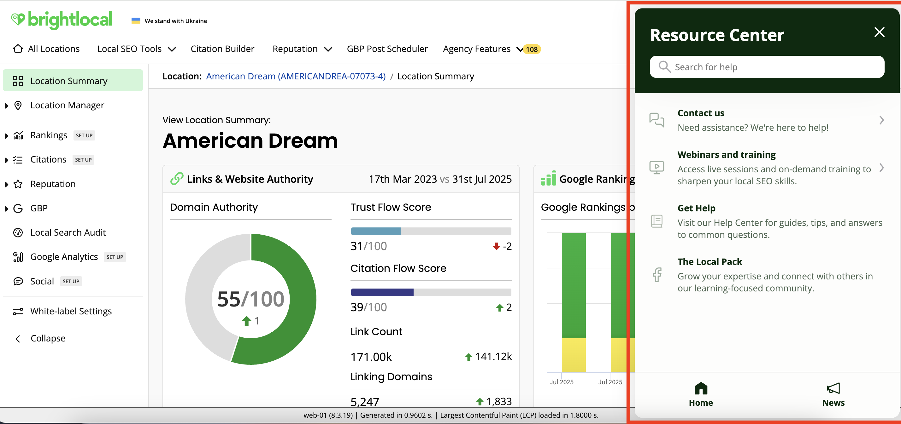Open the Local SEO Tools dropdown

pyautogui.click(x=136, y=49)
